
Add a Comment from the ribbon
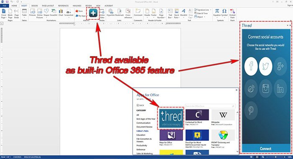point(138,13)
